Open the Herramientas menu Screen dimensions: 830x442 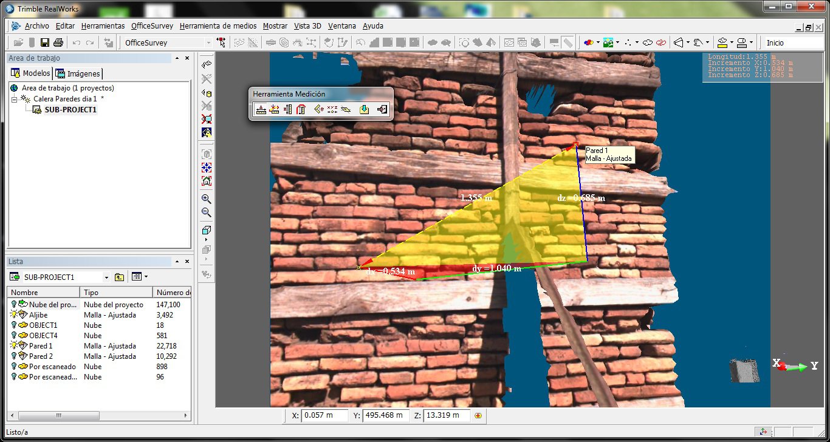[x=103, y=26]
